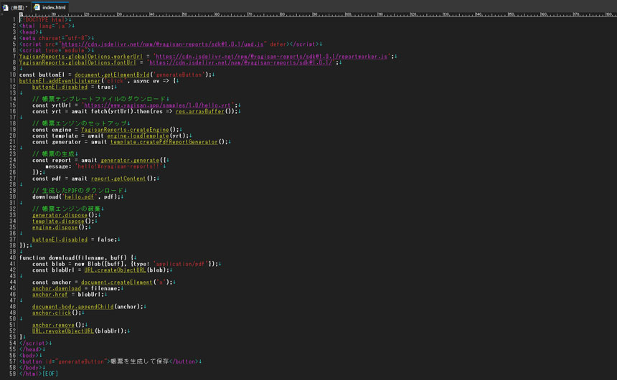Click the 帳票を生成して保存 button text on line 57
This screenshot has height=380, width=617.
tap(141, 361)
